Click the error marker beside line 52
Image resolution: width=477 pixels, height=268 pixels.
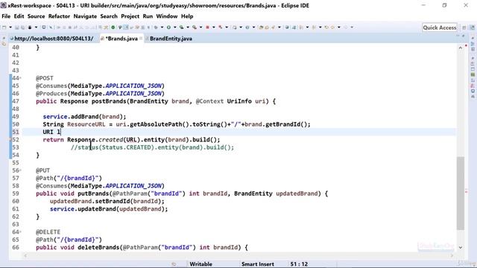11,140
